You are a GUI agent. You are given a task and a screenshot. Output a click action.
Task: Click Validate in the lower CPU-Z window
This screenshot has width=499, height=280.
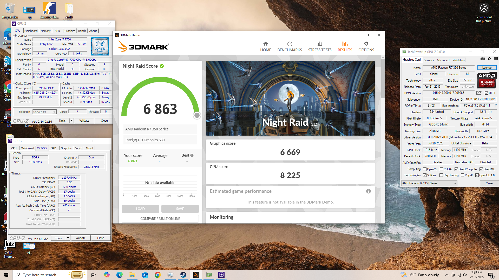[81, 238]
